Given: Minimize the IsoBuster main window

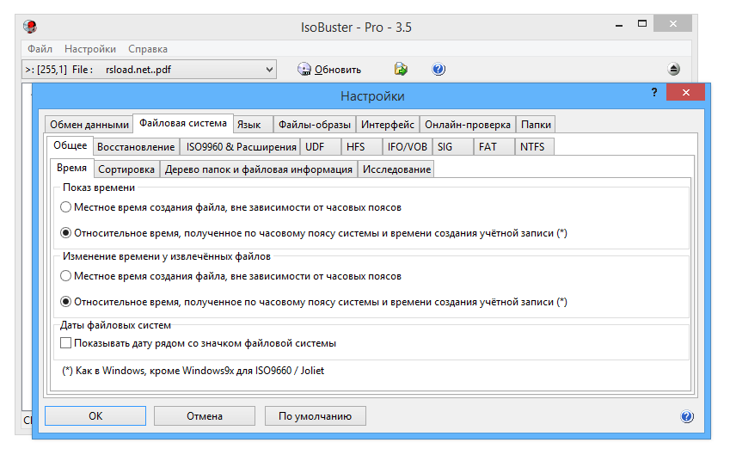Looking at the screenshot, I should (x=619, y=25).
